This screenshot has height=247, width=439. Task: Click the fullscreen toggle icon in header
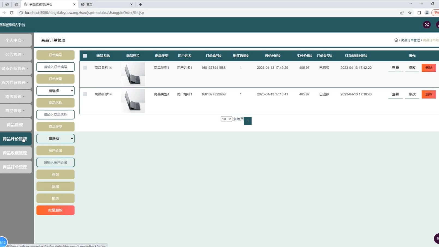[x=427, y=25]
